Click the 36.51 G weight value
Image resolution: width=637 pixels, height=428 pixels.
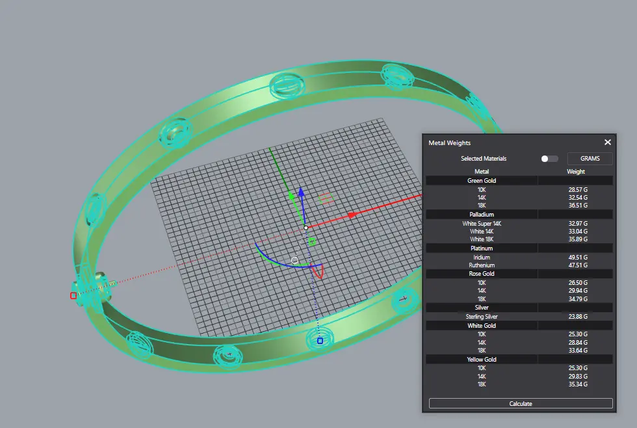click(578, 206)
